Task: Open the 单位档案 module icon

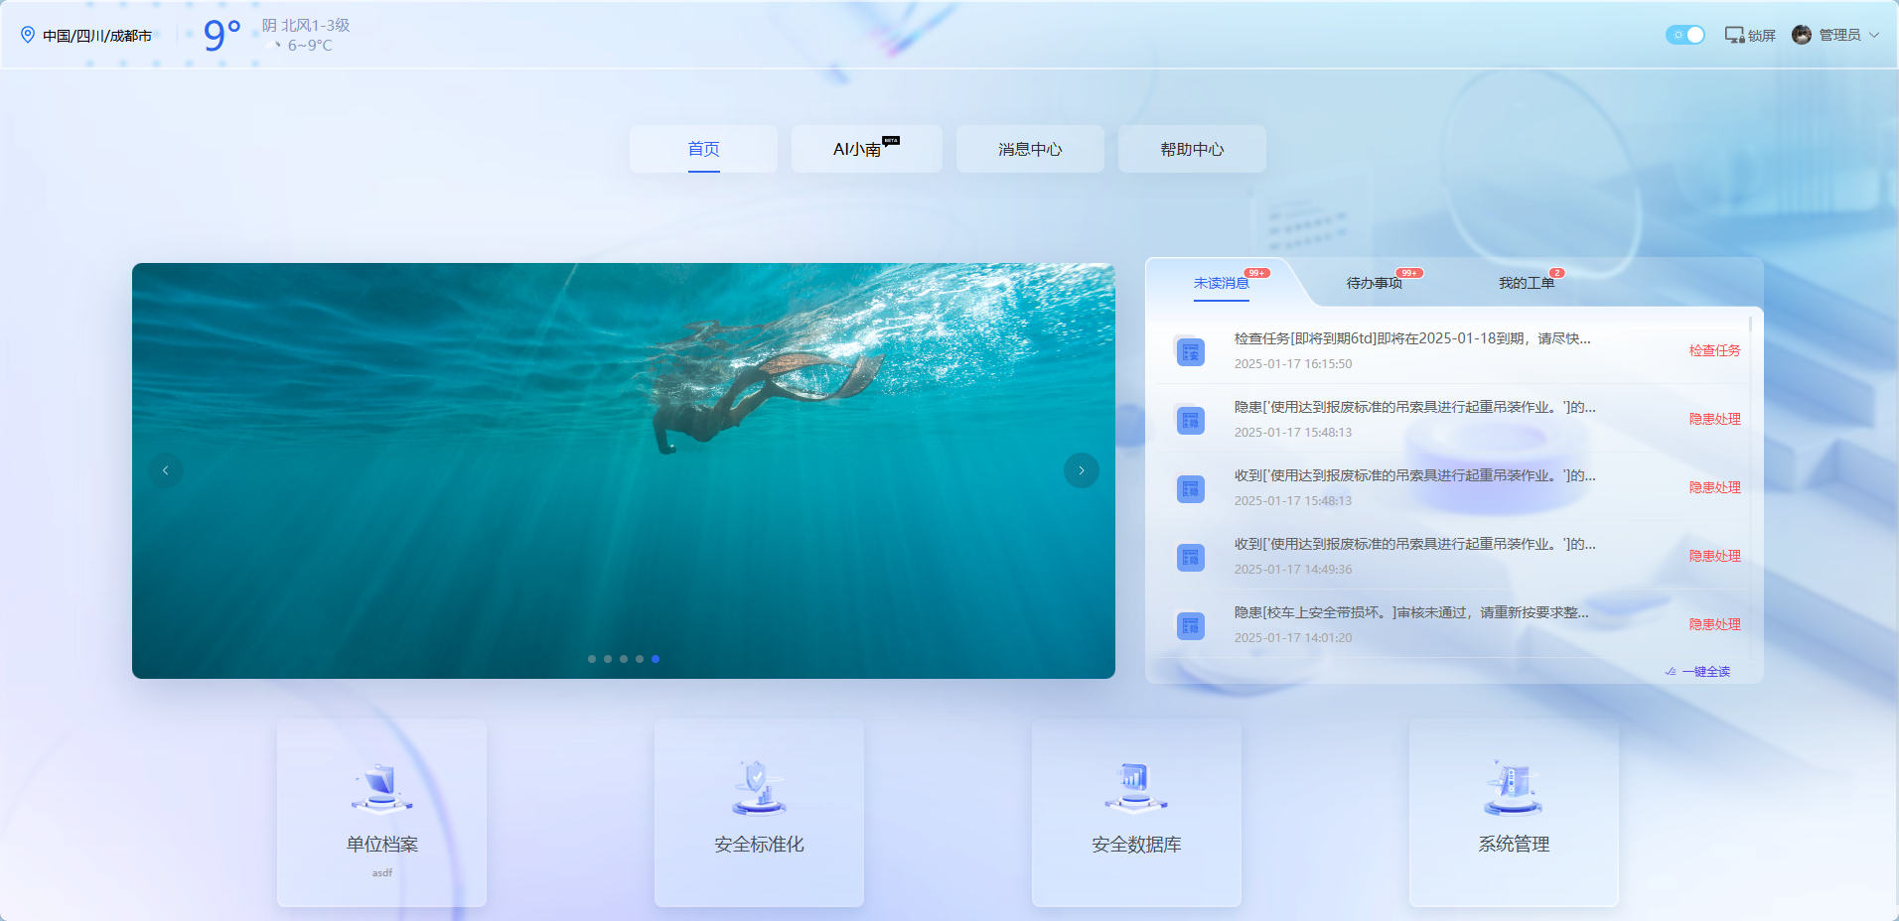Action: pos(381,788)
